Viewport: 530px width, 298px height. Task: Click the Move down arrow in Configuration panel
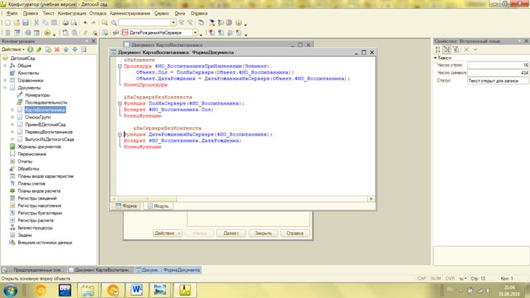75,50
